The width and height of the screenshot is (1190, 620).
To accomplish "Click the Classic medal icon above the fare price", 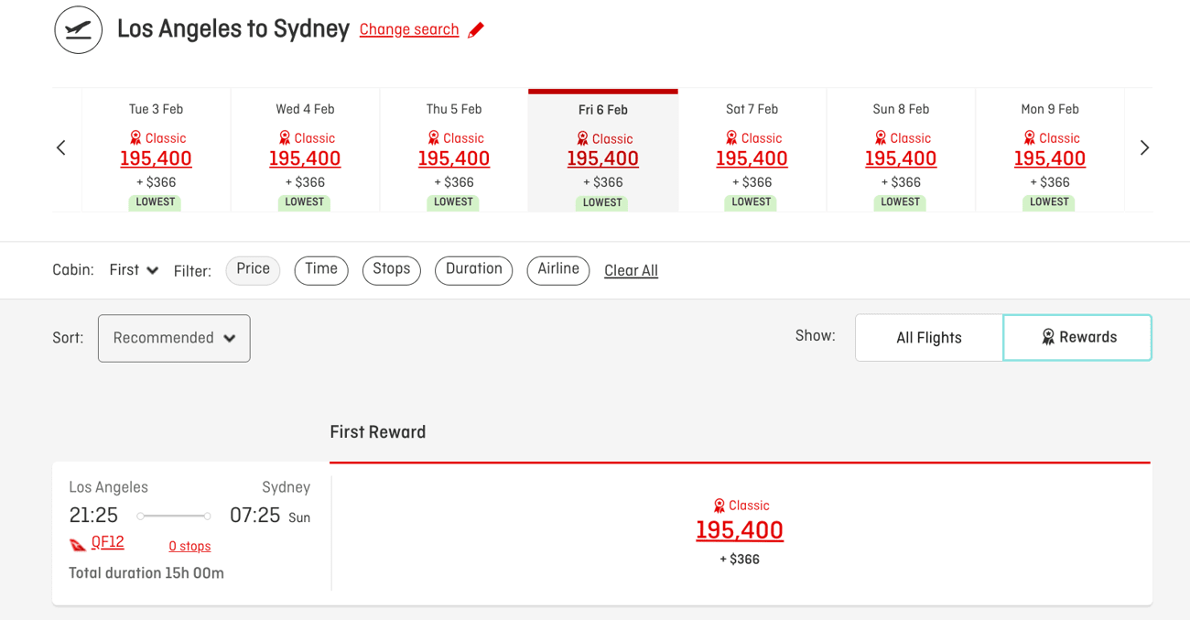I will pos(718,505).
